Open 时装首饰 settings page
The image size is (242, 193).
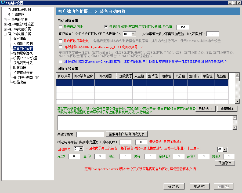click(20, 68)
